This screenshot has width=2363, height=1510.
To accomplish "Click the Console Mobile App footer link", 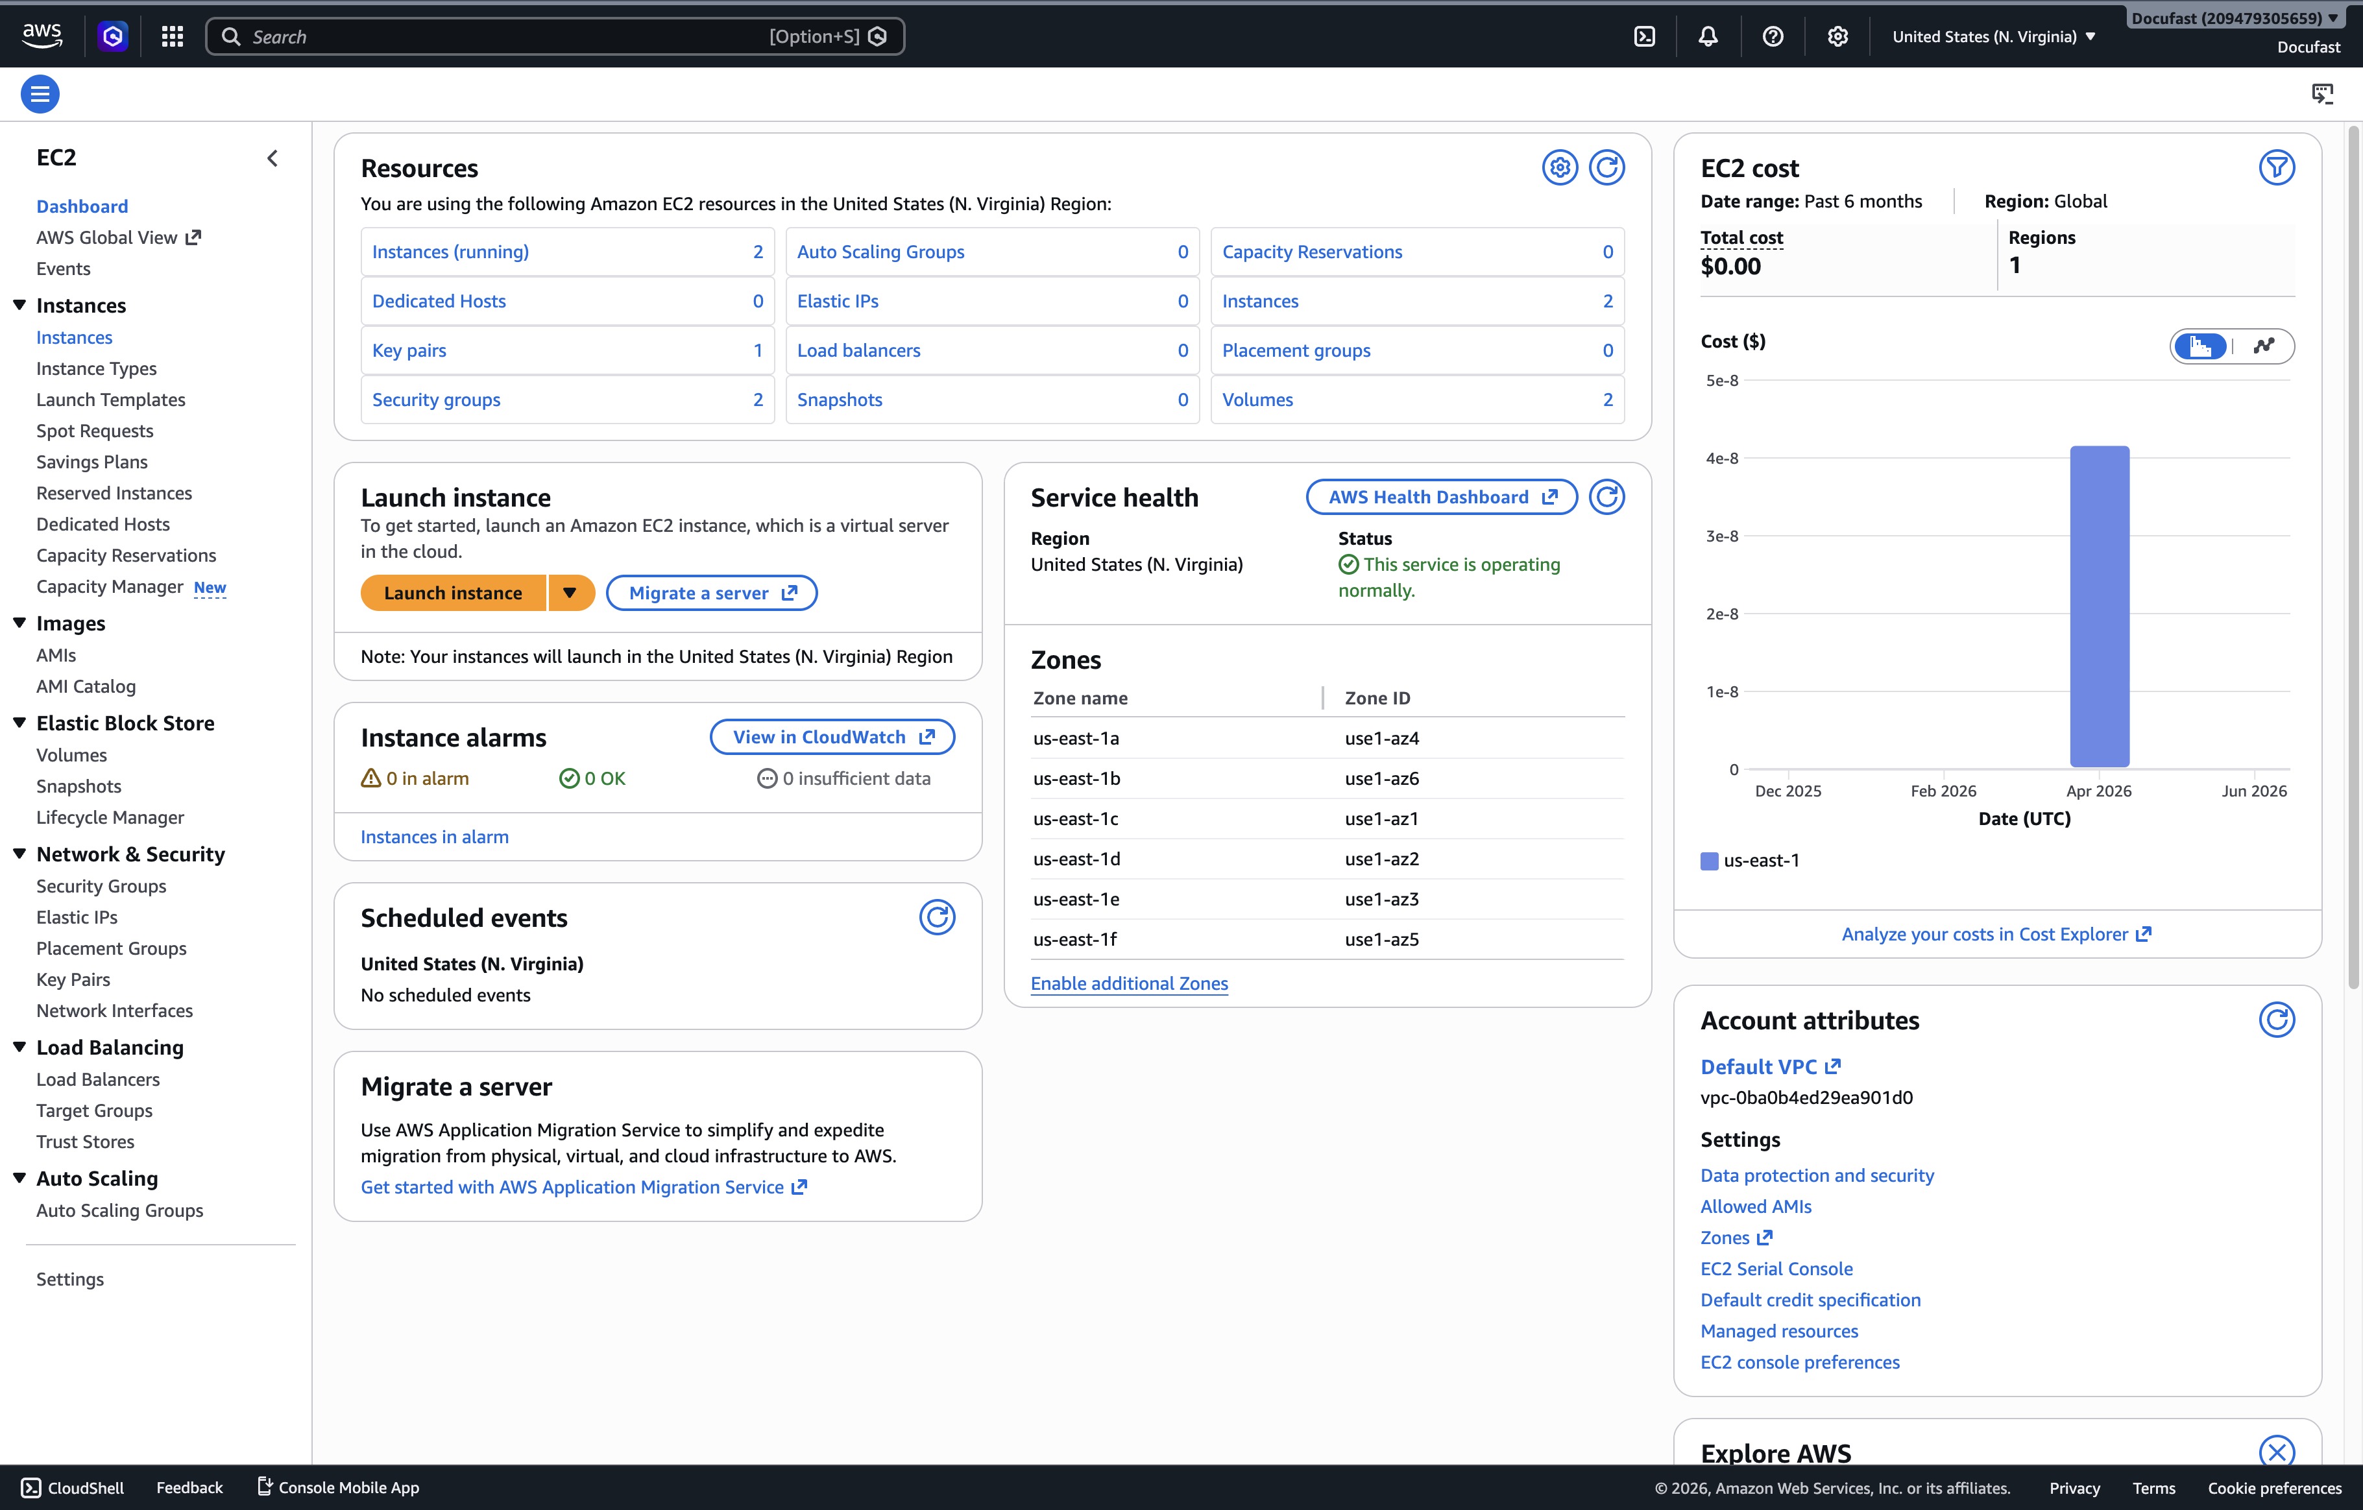I will tap(339, 1487).
